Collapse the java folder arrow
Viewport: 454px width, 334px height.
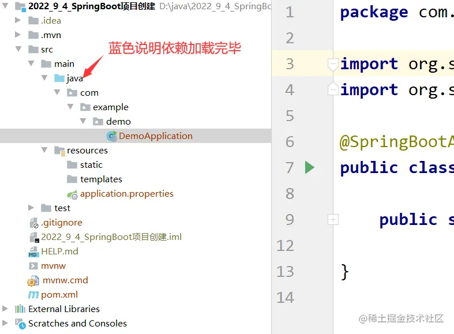pyautogui.click(x=44, y=78)
